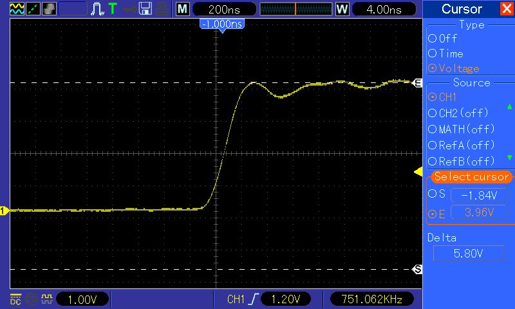
Task: Click the M main timebase button
Action: pos(183,9)
